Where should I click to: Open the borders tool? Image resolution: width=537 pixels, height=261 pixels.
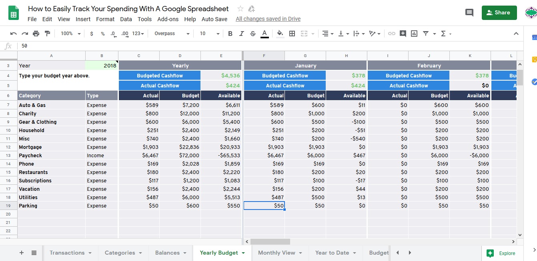292,34
